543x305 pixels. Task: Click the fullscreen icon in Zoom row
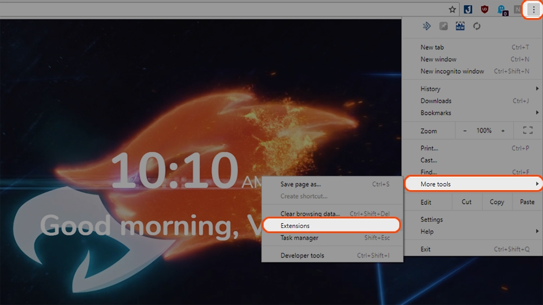528,130
